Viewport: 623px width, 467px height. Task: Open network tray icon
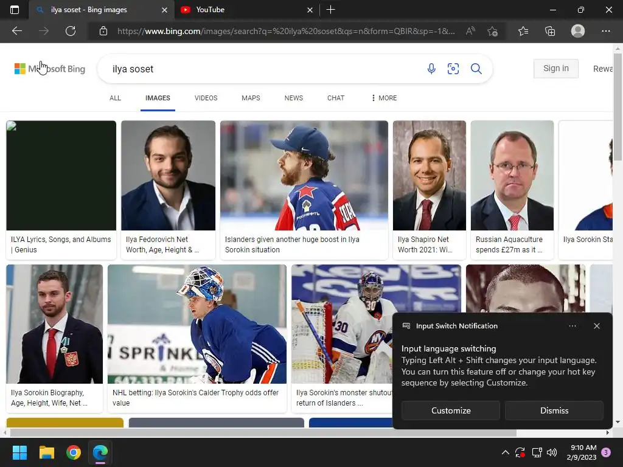tap(537, 452)
